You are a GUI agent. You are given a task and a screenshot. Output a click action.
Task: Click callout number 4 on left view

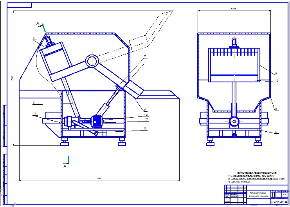[34, 38]
